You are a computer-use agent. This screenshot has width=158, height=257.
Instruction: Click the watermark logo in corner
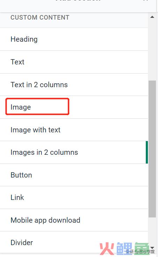(127, 249)
